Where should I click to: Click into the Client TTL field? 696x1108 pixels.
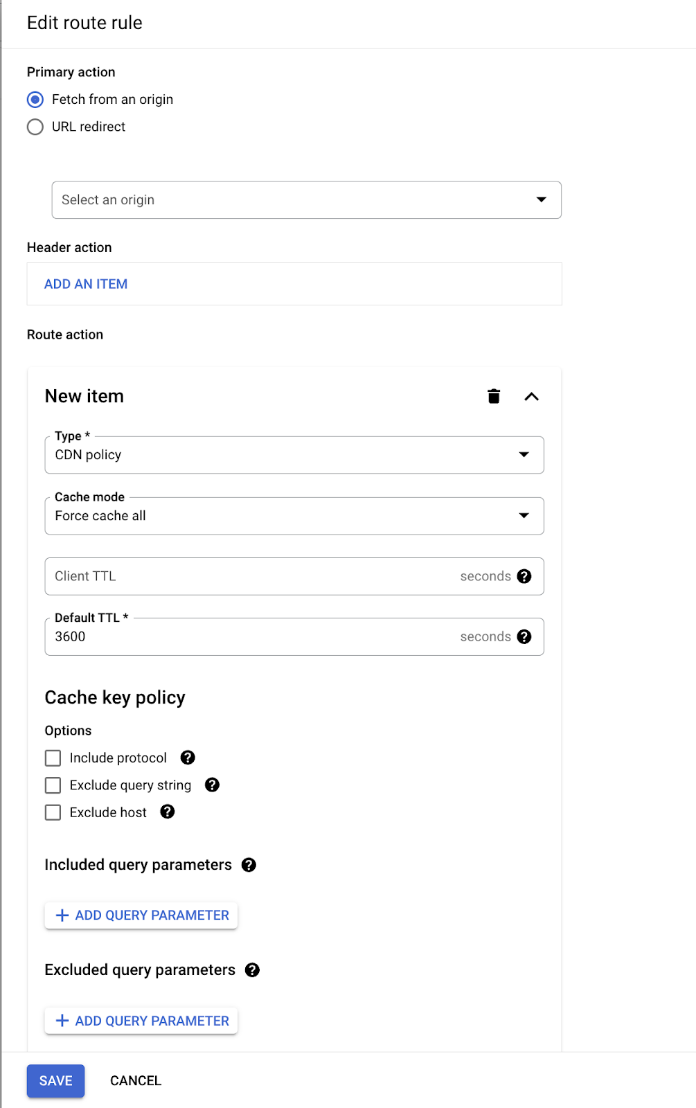(249, 576)
